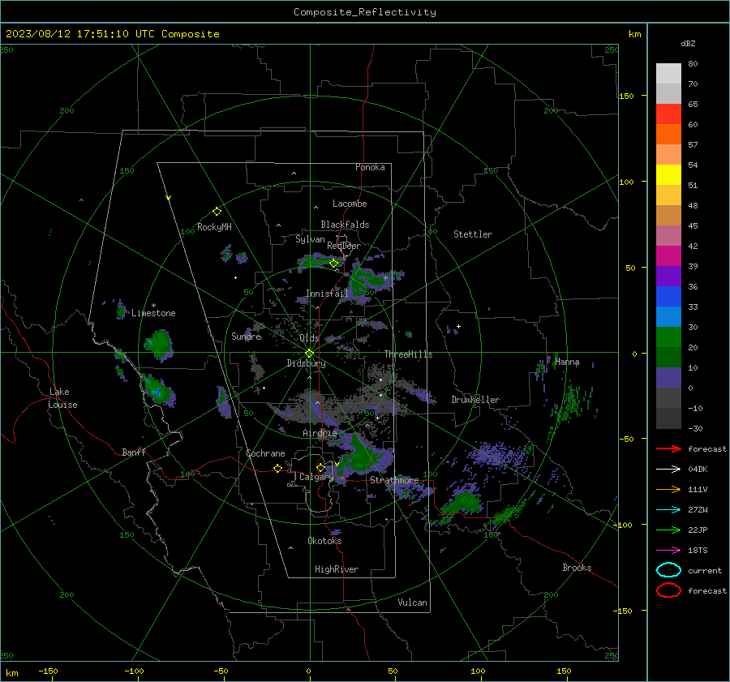Select the light grey swatch at top, 80 dBZ
The height and width of the screenshot is (682, 730).
coord(668,73)
